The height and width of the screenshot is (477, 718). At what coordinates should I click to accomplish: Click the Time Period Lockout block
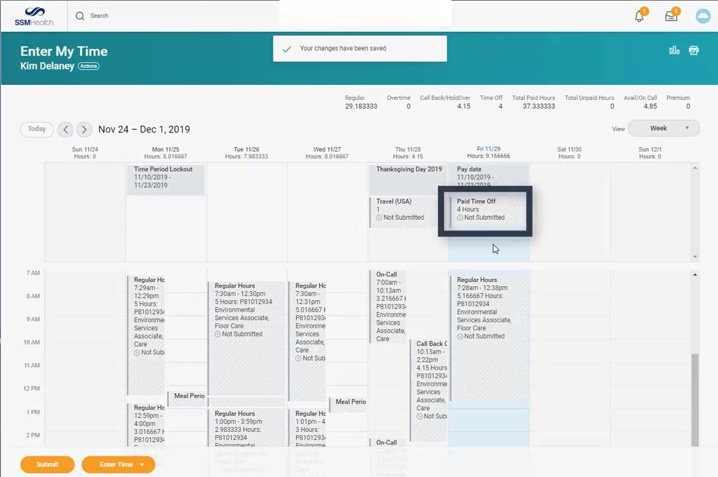point(166,180)
